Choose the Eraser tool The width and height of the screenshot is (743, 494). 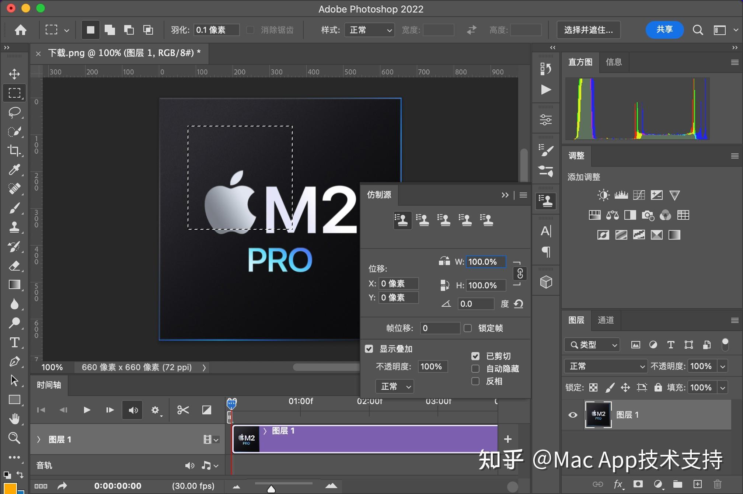pyautogui.click(x=14, y=265)
